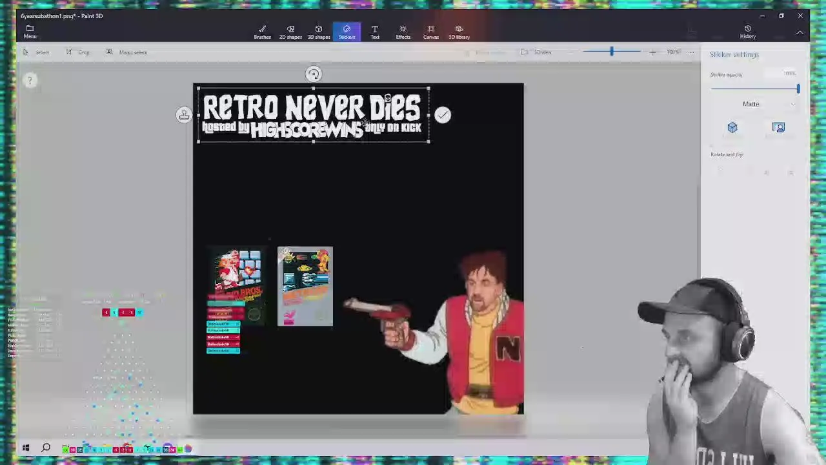Click the rotate handle above the sticker
This screenshot has width=826, height=465.
pyautogui.click(x=313, y=74)
